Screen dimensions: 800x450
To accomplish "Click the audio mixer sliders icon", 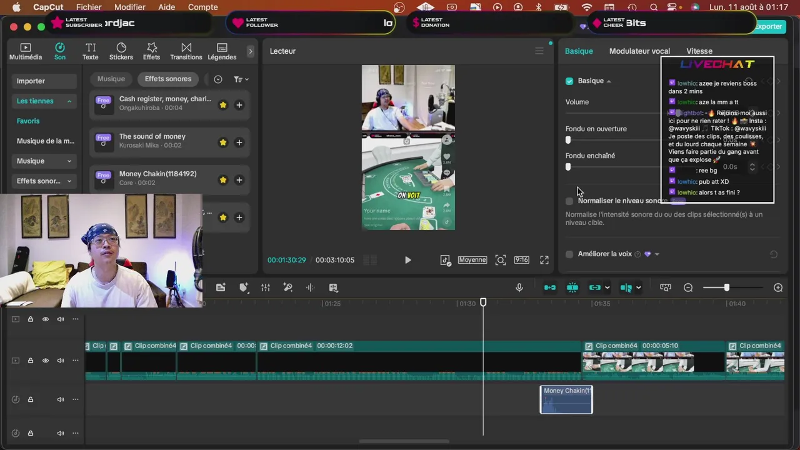I will [x=266, y=287].
